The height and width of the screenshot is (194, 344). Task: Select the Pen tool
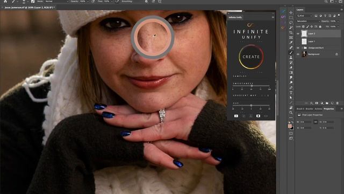coord(291,88)
